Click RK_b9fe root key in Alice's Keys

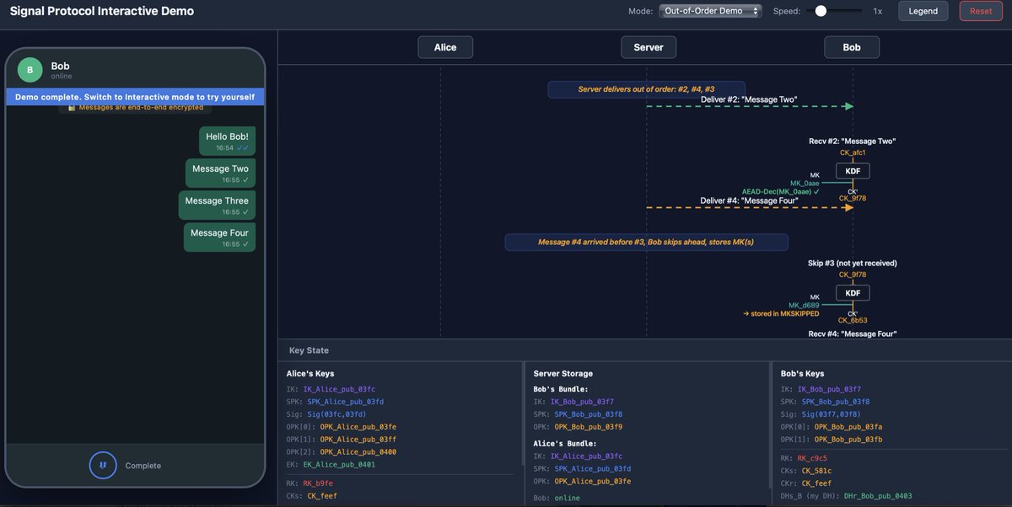pyautogui.click(x=318, y=483)
